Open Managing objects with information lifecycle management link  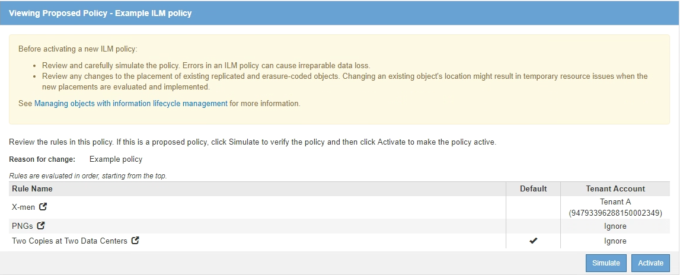click(x=131, y=103)
